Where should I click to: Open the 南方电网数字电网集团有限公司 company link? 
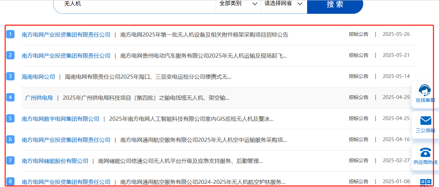click(61, 119)
